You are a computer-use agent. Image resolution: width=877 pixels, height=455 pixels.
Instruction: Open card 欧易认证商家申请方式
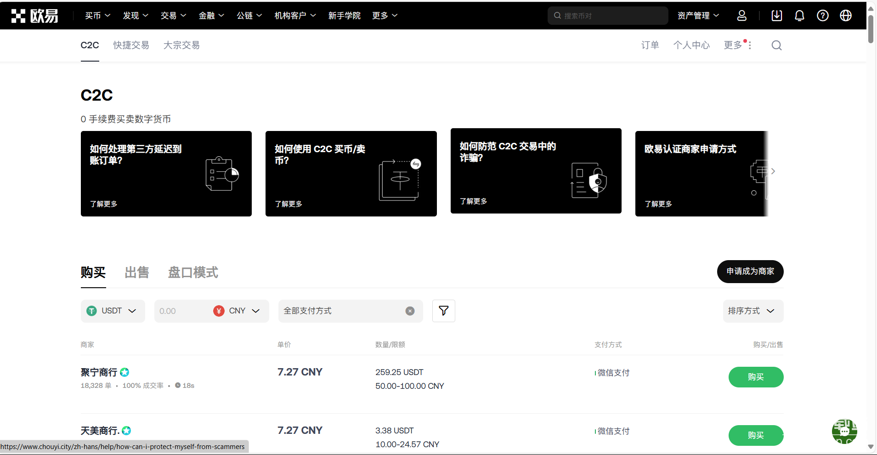tap(702, 174)
